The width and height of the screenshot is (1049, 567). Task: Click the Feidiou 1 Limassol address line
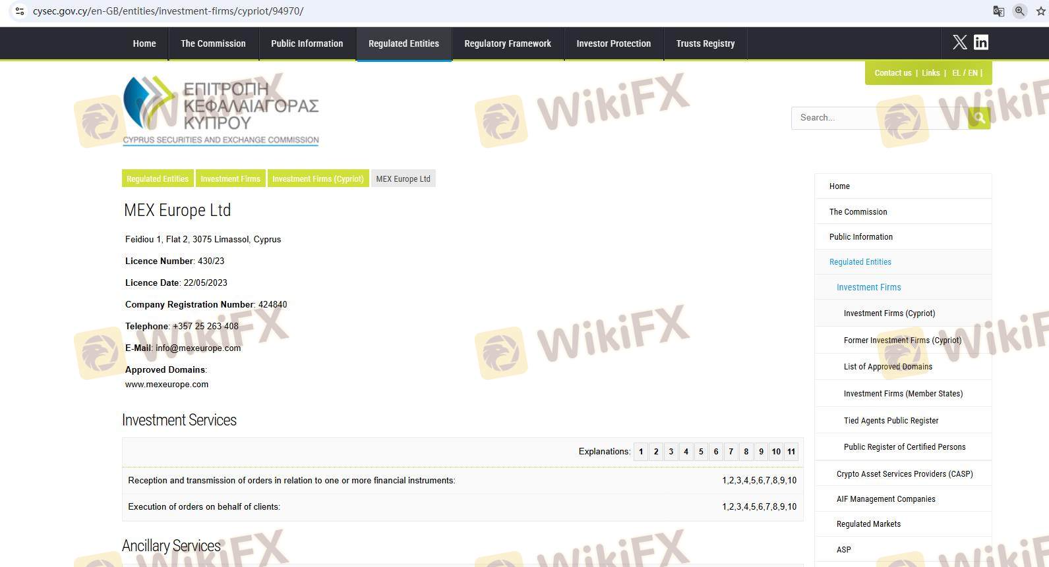[203, 240]
